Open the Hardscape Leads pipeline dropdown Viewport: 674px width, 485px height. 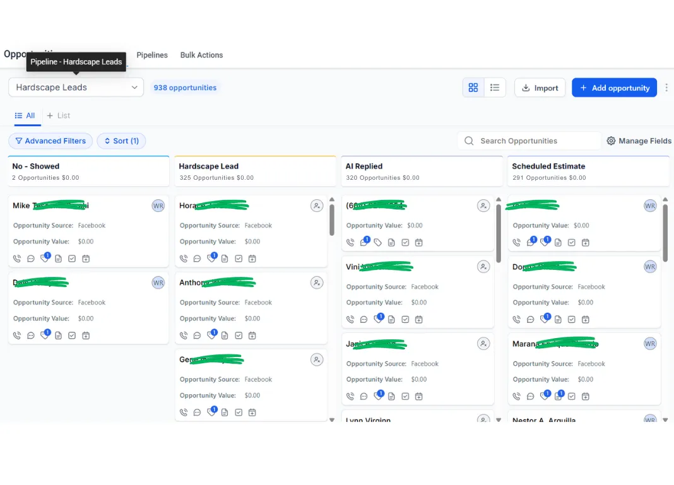click(x=76, y=87)
